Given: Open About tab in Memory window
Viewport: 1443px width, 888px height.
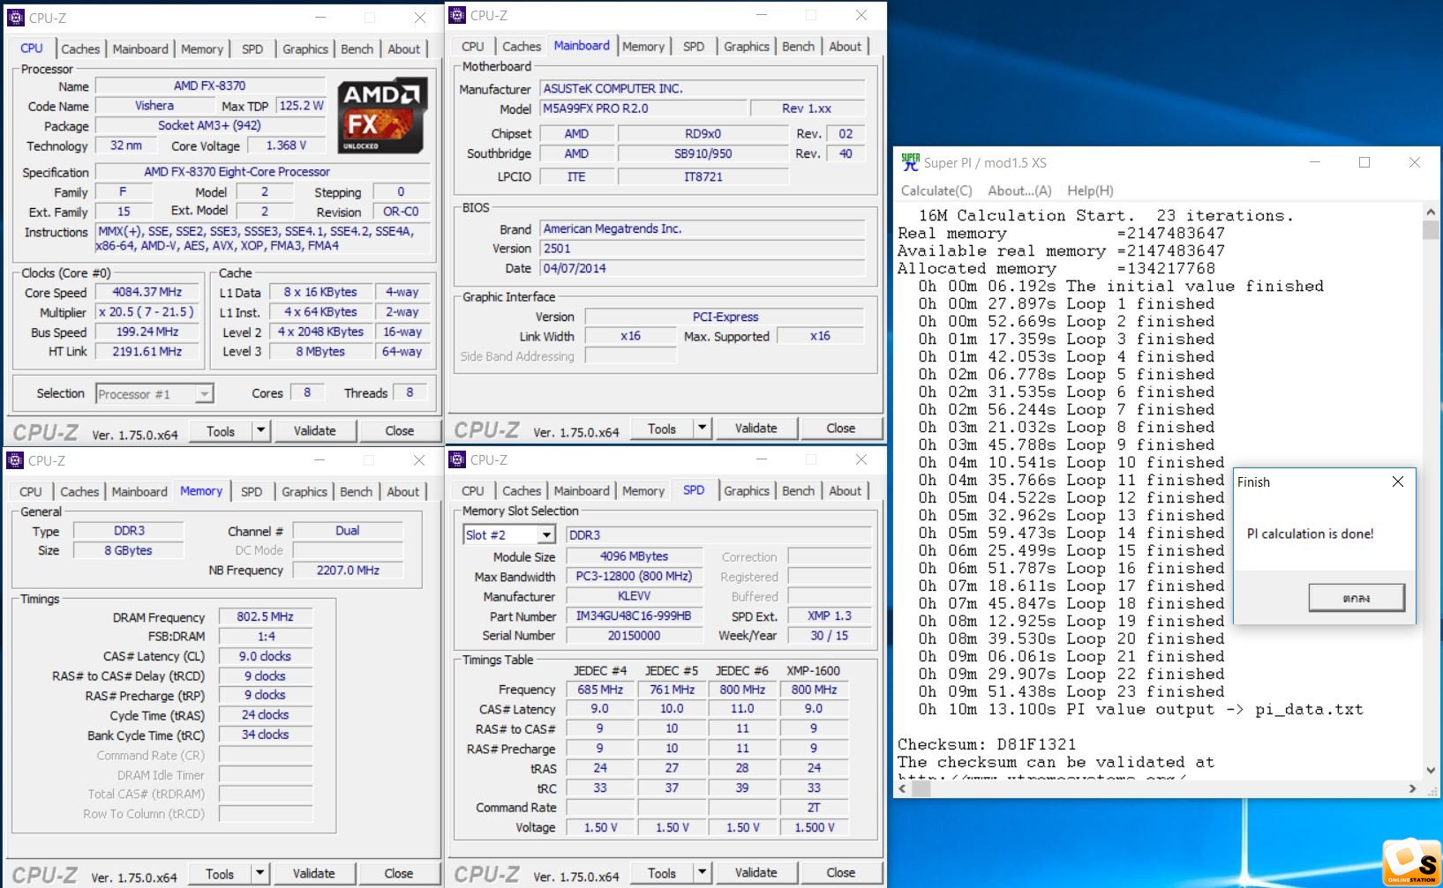Looking at the screenshot, I should pyautogui.click(x=403, y=492).
